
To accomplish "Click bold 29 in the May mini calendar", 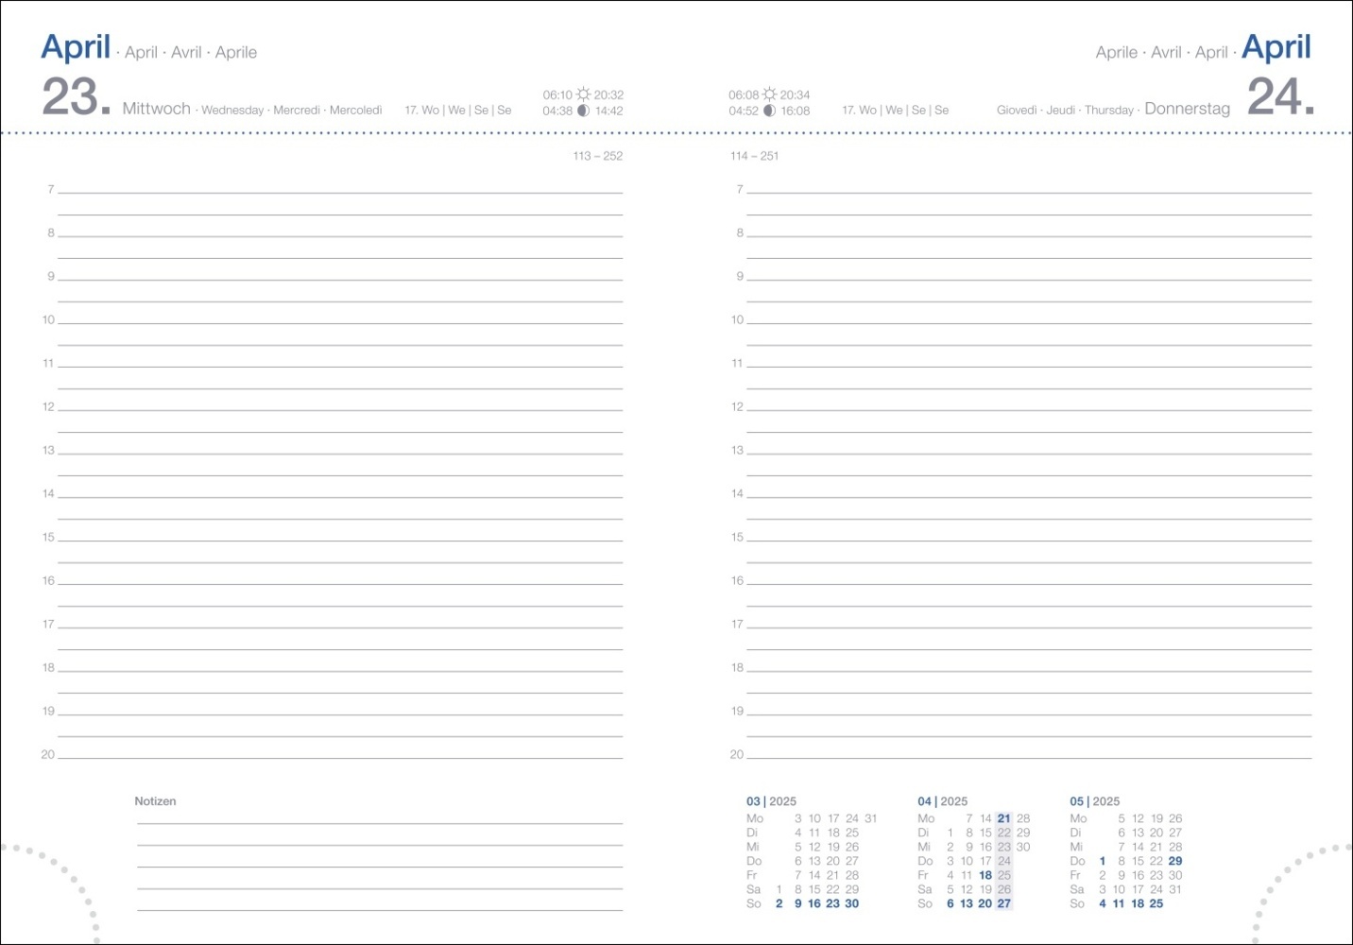I will (x=1174, y=861).
